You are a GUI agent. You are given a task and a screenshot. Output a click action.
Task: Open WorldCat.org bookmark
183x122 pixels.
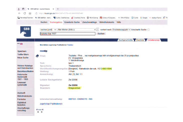[93, 18]
